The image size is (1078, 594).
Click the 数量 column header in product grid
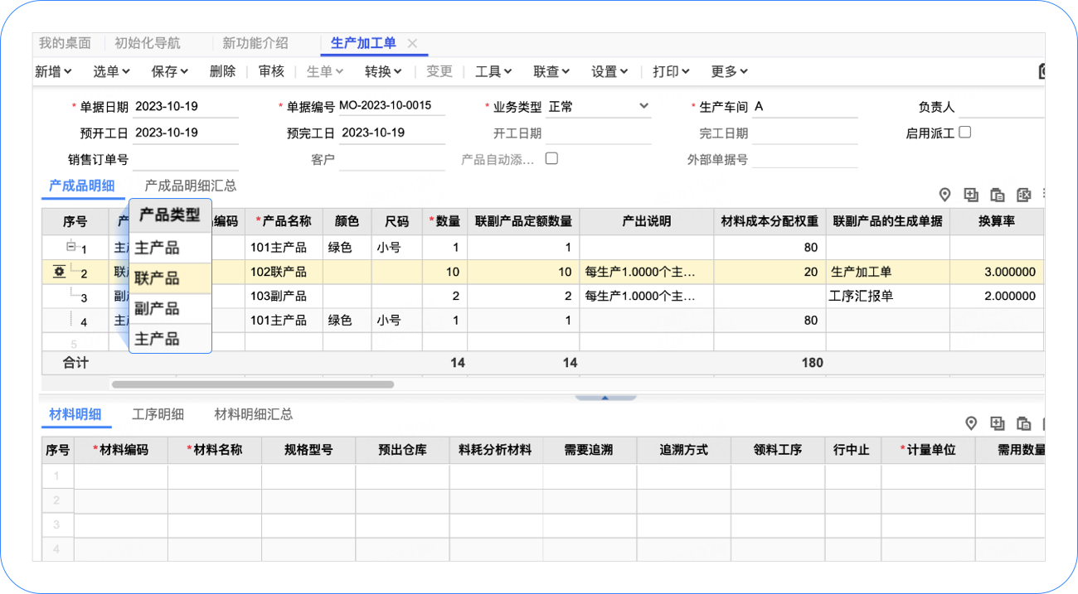(x=444, y=222)
